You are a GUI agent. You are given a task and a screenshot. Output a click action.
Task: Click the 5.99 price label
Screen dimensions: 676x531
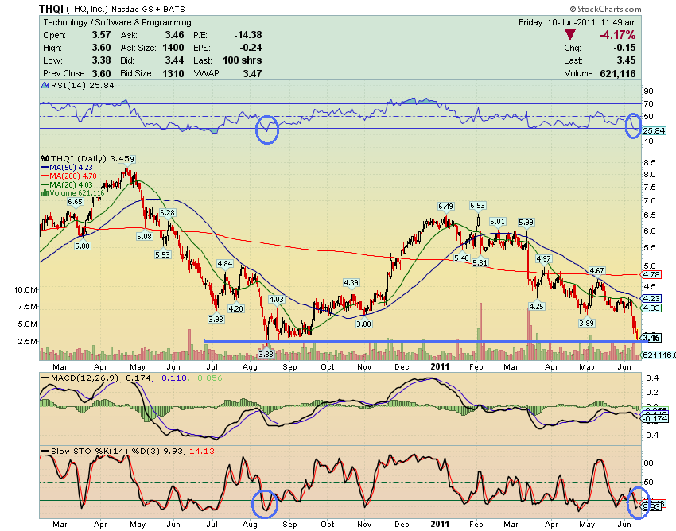pyautogui.click(x=526, y=223)
